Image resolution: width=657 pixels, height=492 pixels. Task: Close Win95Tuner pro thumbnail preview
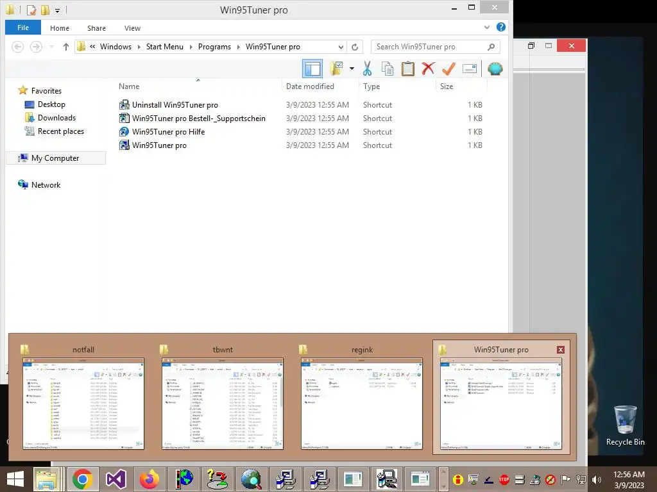561,350
